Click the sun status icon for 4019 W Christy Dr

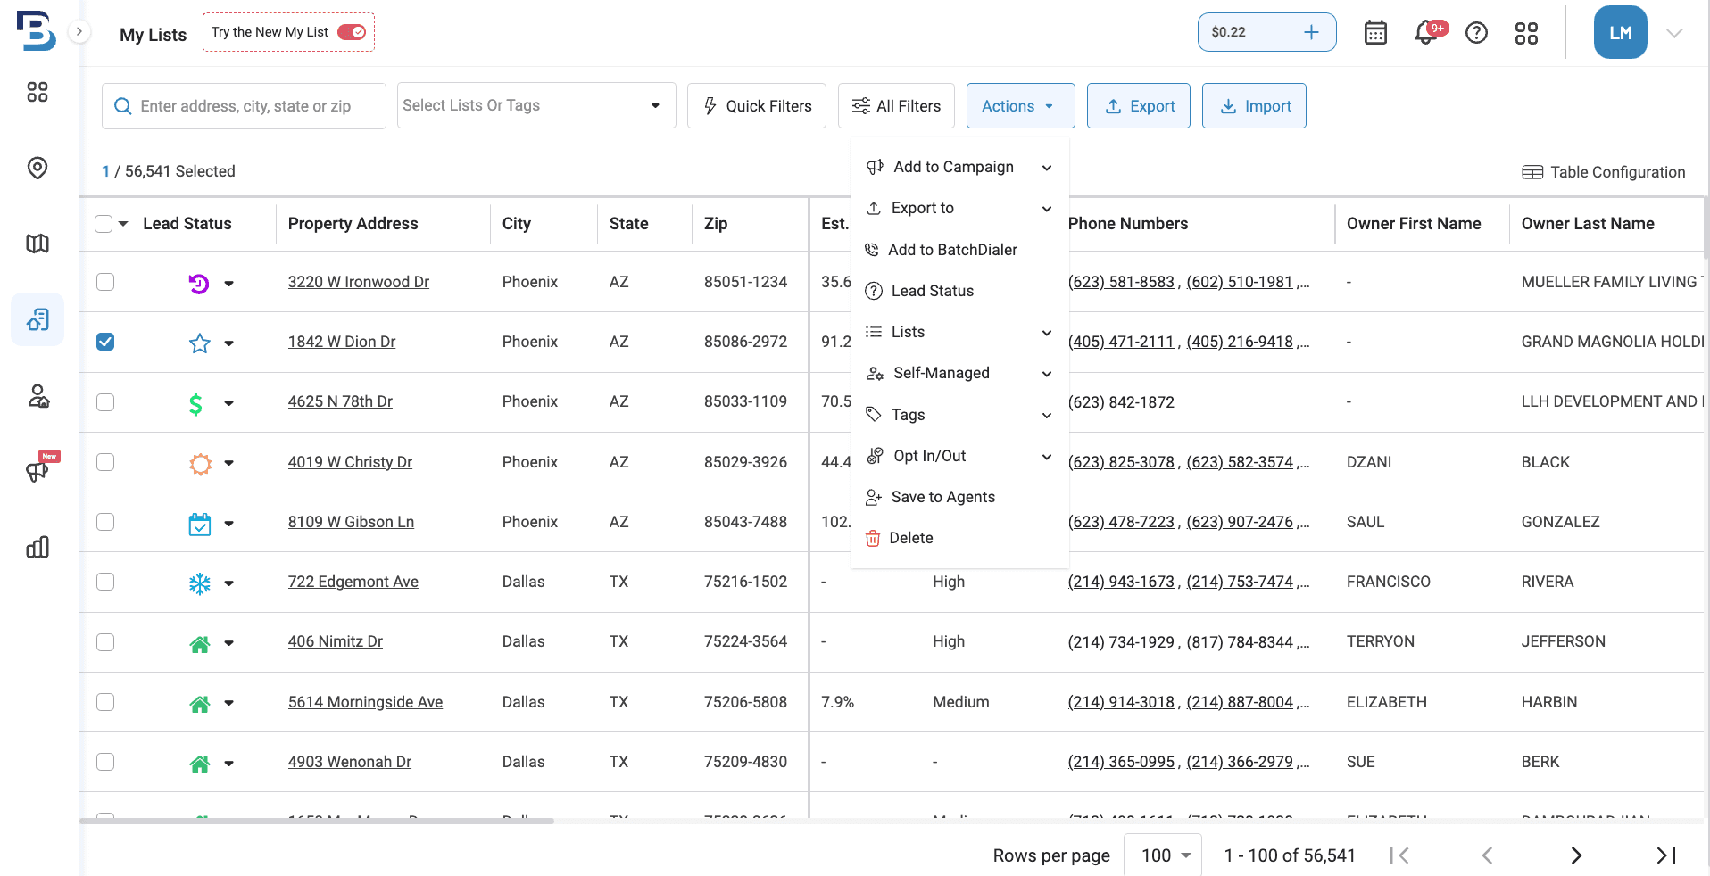[x=200, y=463]
